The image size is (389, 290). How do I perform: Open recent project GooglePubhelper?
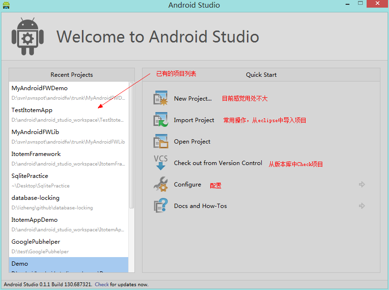pos(69,246)
